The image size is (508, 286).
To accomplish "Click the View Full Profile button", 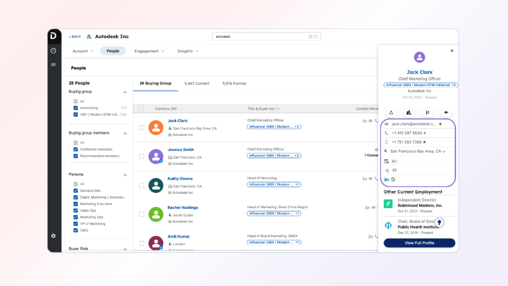I will (x=419, y=243).
